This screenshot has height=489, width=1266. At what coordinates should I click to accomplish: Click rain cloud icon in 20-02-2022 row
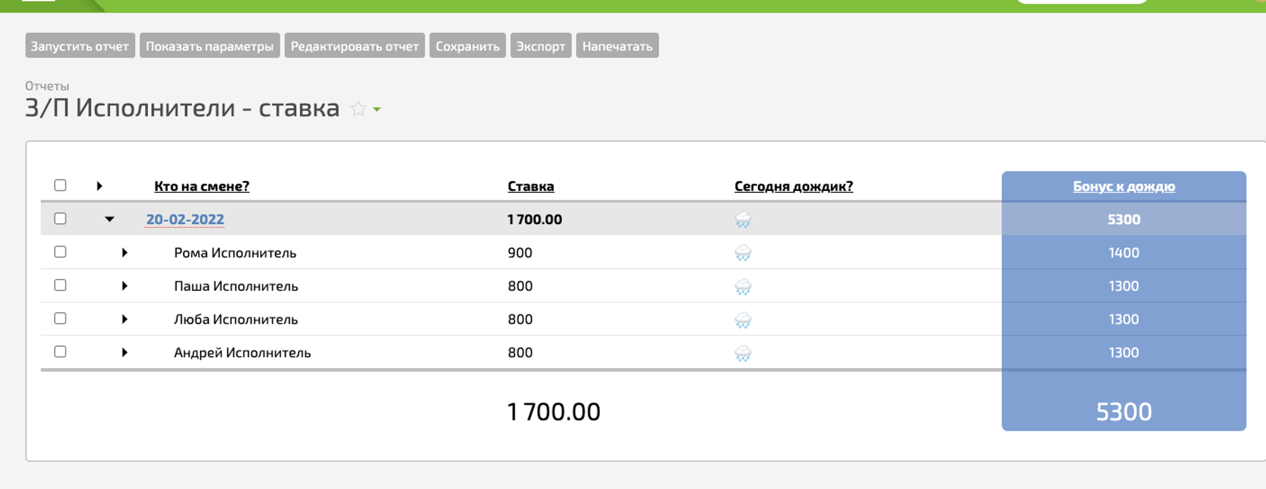point(743,220)
